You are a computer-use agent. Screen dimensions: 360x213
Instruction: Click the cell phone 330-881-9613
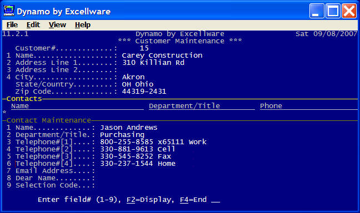127,149
